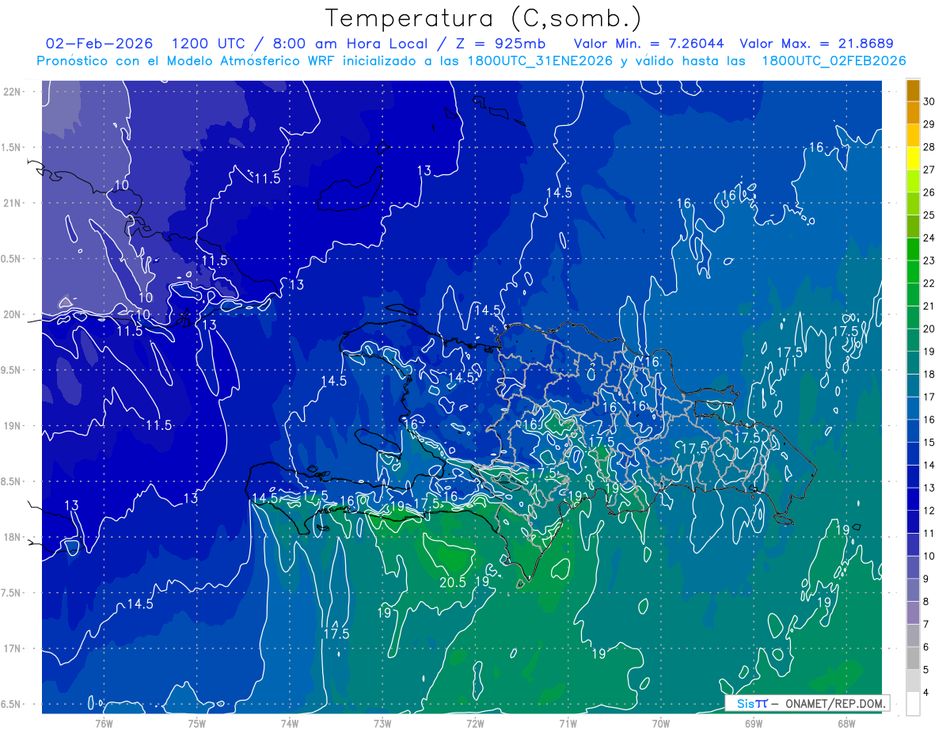Pick the gold swatch between 28 and 29

[x=913, y=136]
